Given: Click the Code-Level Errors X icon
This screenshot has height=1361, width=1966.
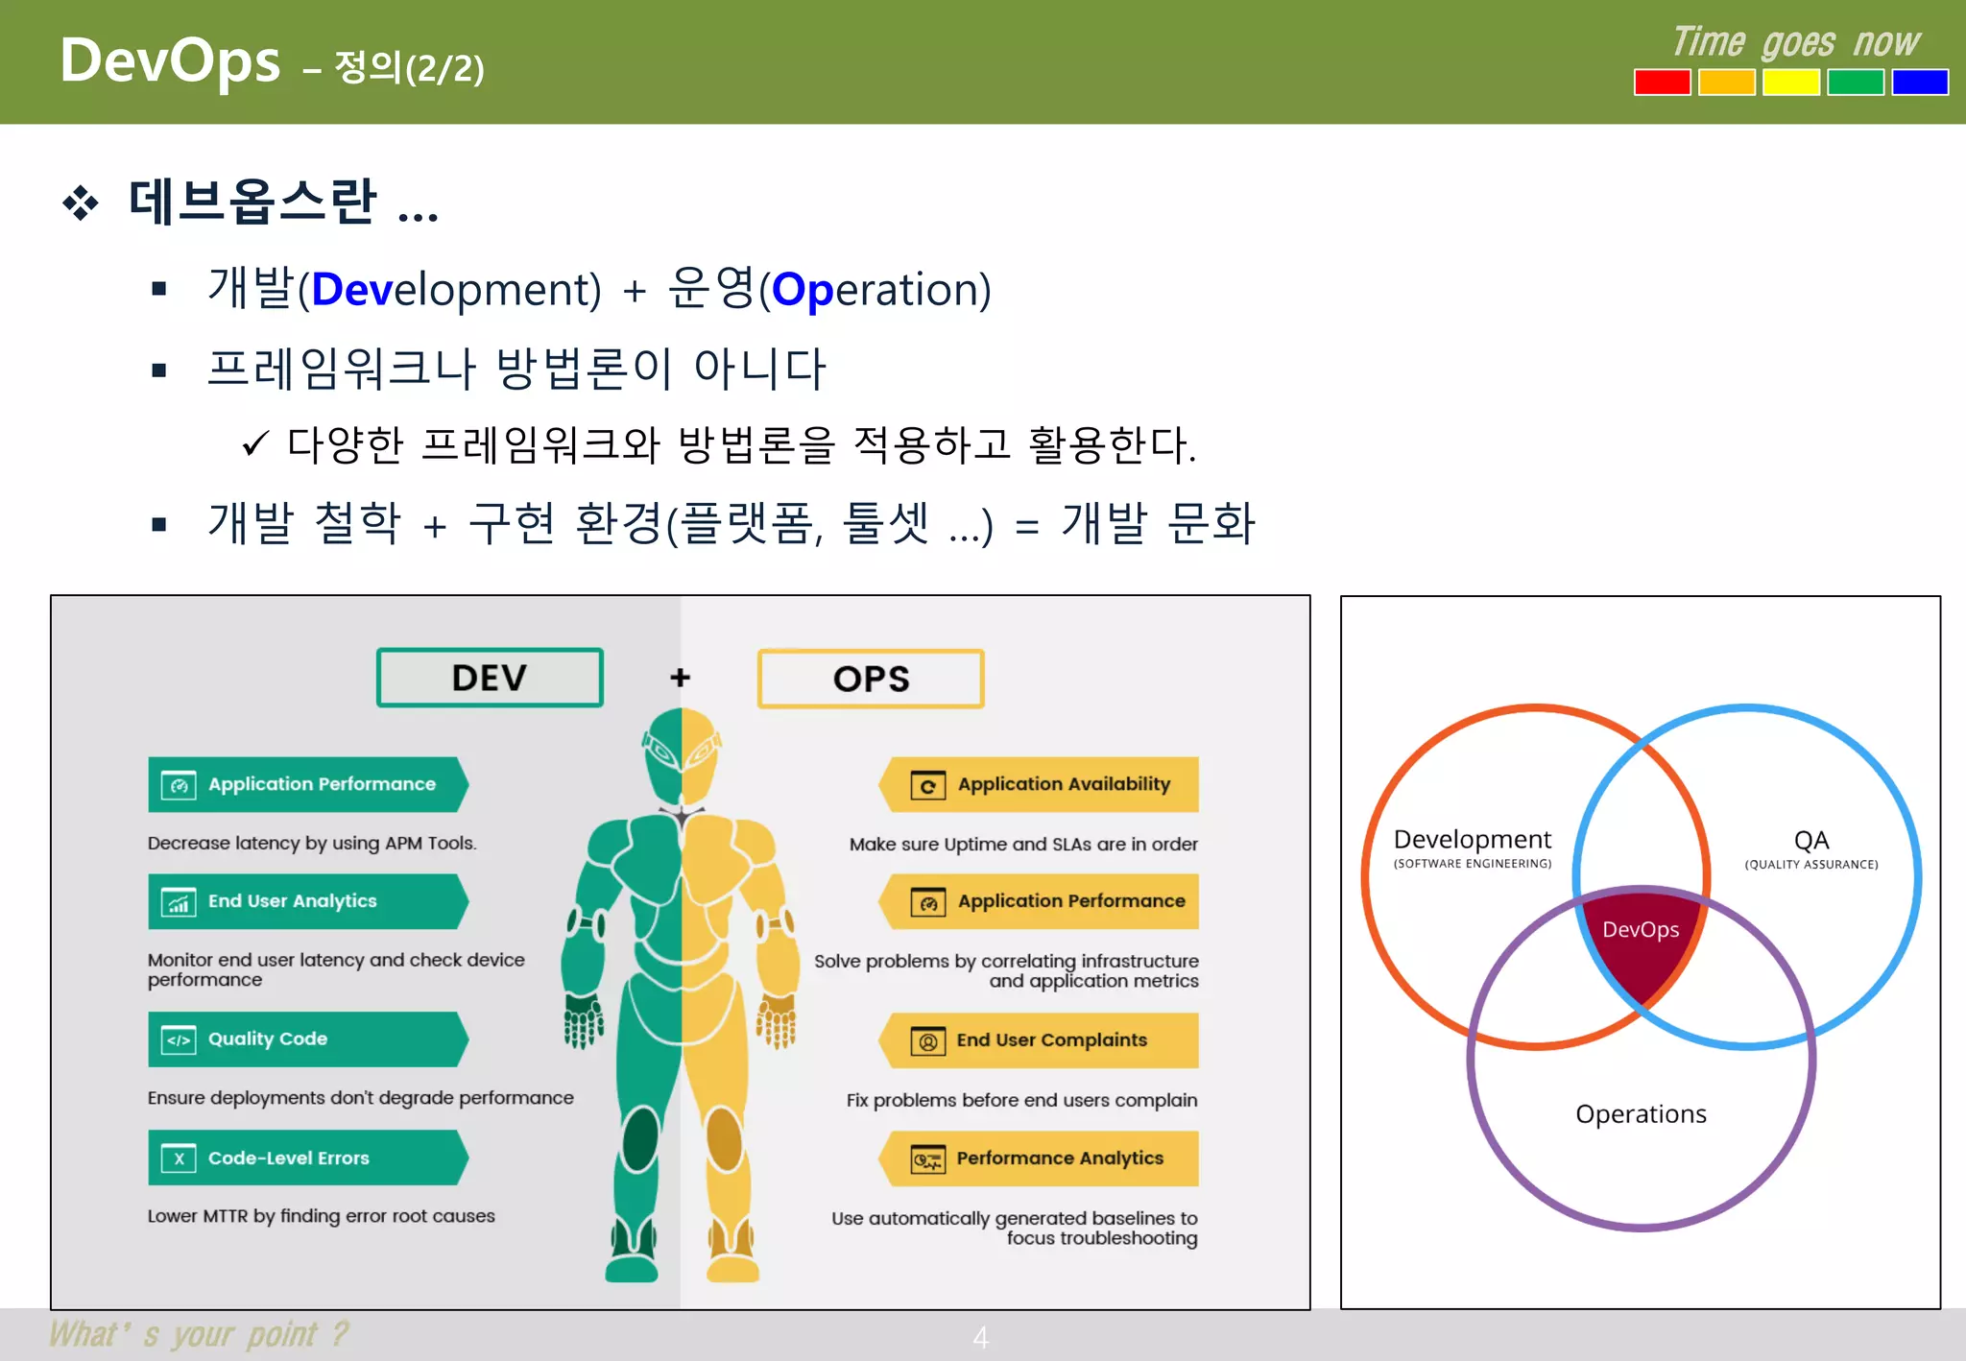Looking at the screenshot, I should coord(180,1158).
